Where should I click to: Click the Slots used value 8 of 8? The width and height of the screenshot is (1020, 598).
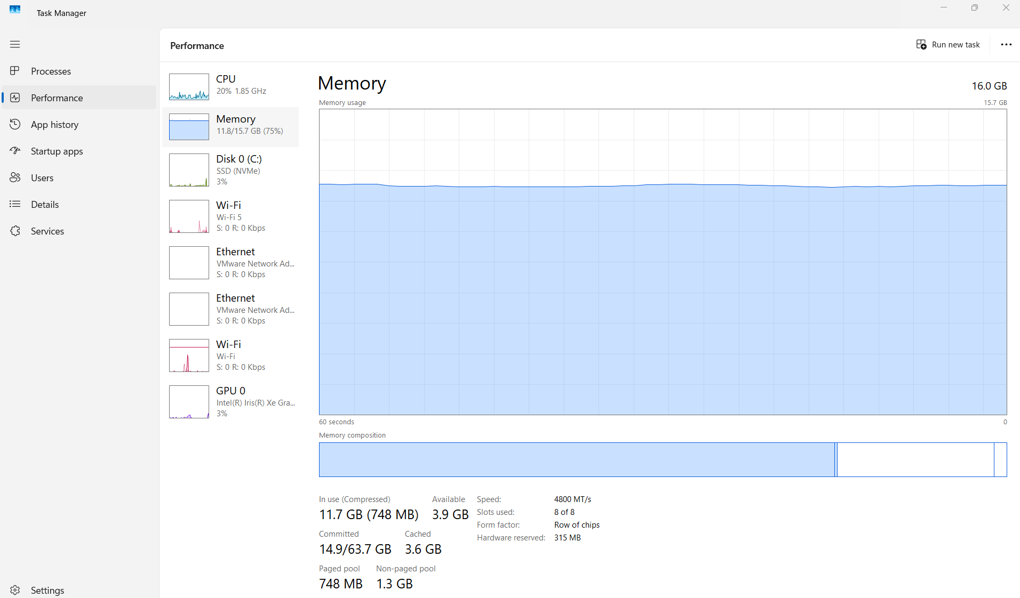point(564,512)
